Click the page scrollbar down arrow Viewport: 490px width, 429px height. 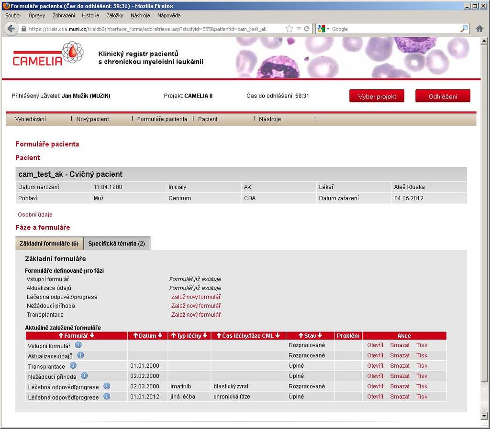484,416
